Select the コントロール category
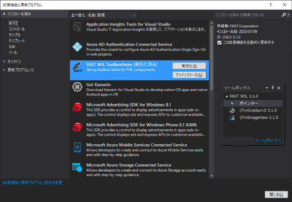 point(17,29)
